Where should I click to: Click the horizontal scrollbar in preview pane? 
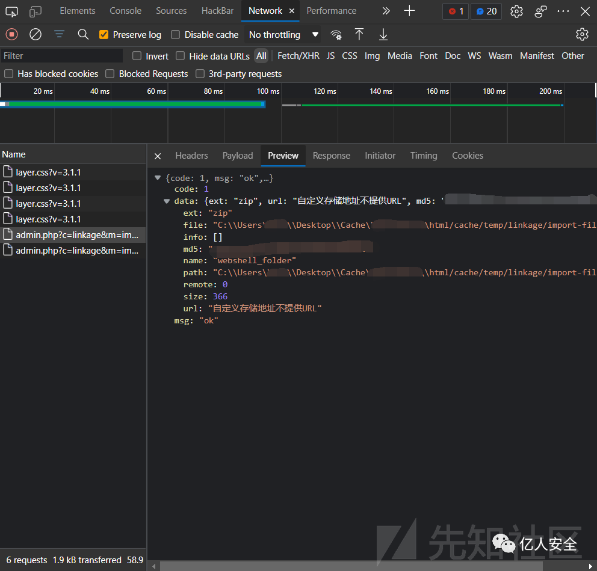[349, 566]
